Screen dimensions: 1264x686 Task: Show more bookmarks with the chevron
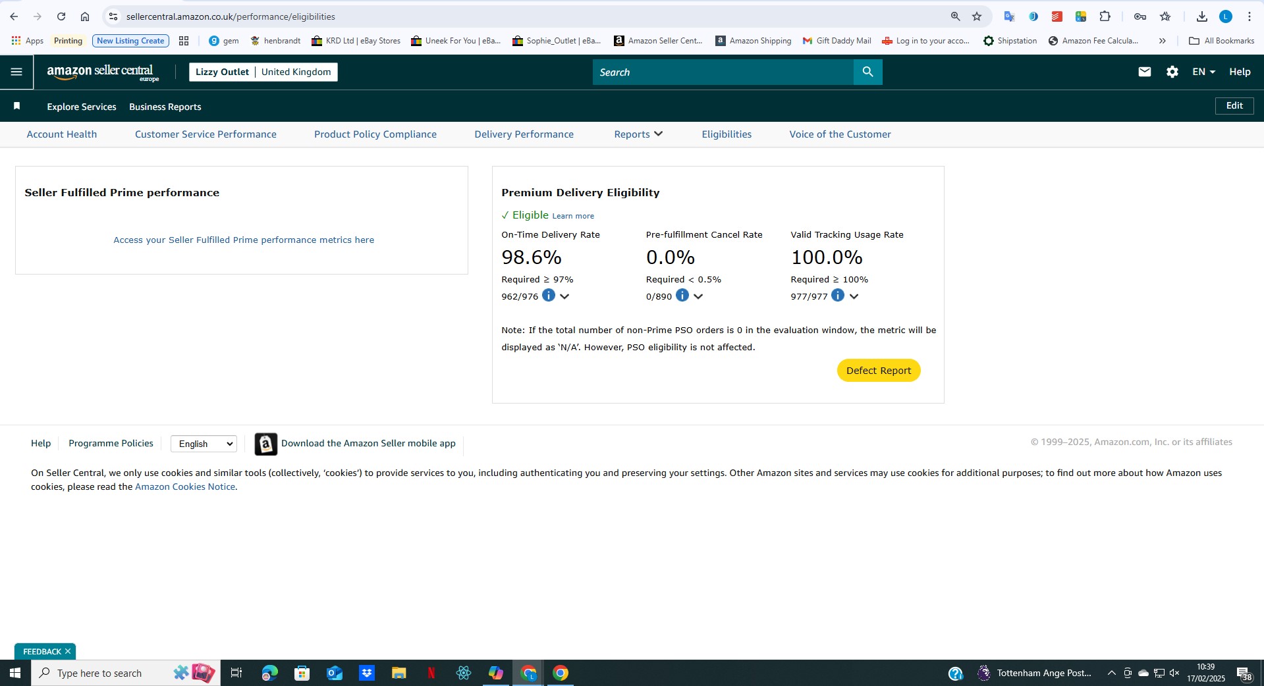coord(1162,41)
